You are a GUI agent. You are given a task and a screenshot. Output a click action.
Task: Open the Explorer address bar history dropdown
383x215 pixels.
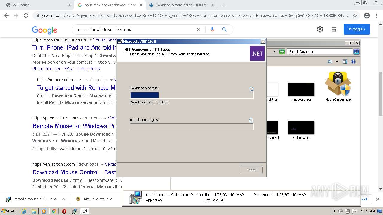coord(274,52)
